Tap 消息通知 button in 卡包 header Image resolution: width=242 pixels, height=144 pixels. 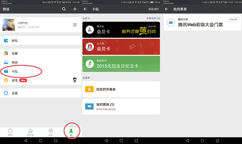(153, 9)
